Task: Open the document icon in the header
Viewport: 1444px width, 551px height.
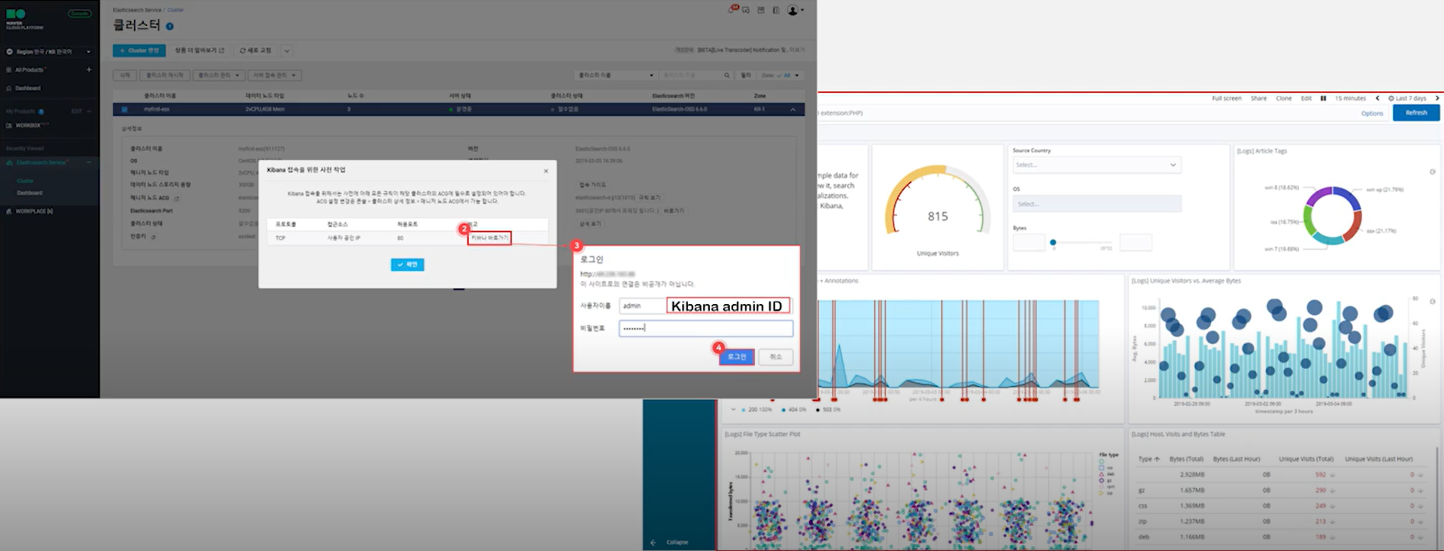Action: pyautogui.click(x=776, y=10)
